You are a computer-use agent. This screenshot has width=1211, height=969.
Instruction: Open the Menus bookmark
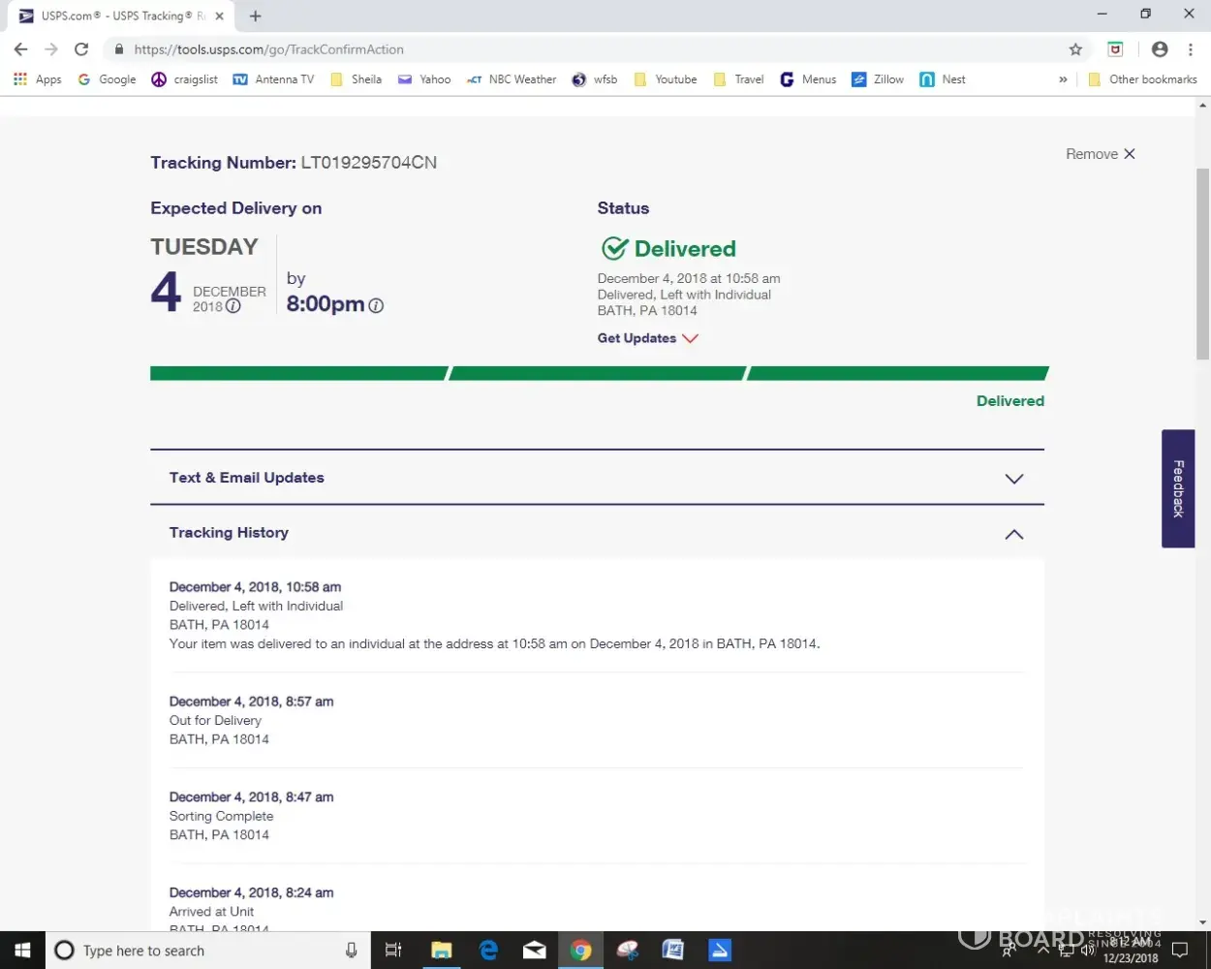pyautogui.click(x=808, y=79)
